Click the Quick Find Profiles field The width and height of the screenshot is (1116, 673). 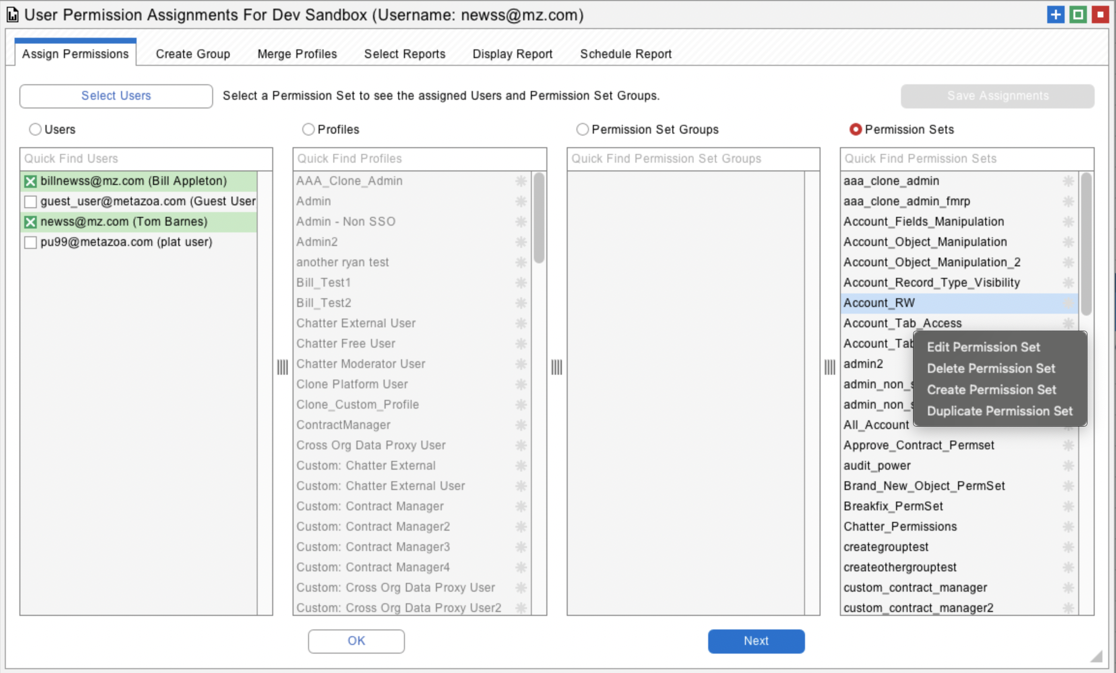click(420, 159)
